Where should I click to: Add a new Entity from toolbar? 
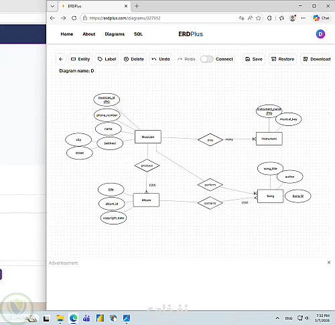pos(80,59)
